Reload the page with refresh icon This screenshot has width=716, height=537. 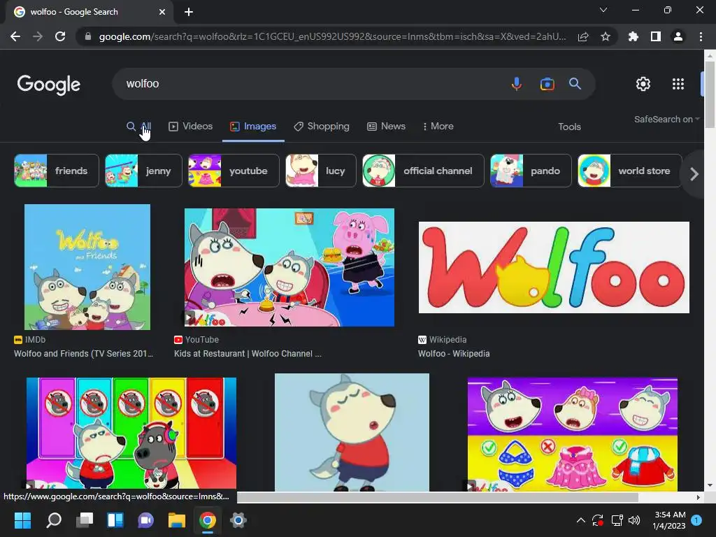pyautogui.click(x=60, y=36)
